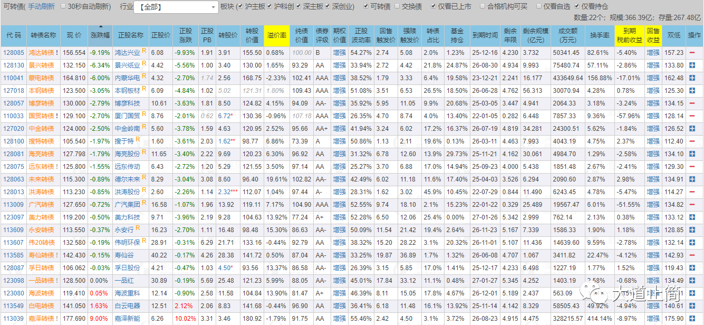704x325 pixels.
Task: Sort by the 换手率 column header
Action: (600, 35)
